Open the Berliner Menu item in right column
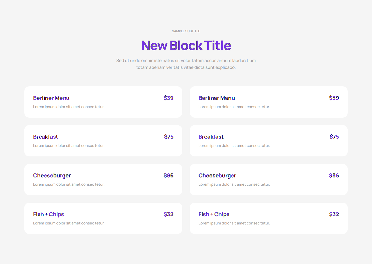 (x=217, y=98)
